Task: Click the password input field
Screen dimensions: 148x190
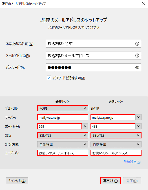Action: pos(93,67)
